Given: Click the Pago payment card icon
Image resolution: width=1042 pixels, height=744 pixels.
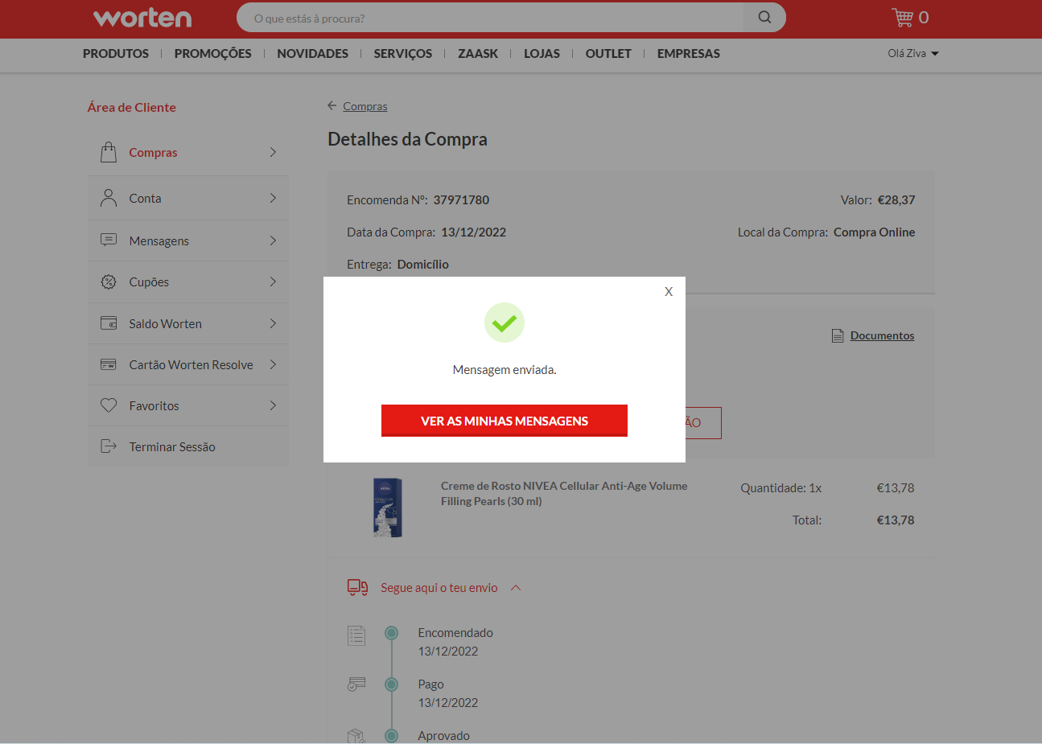Looking at the screenshot, I should (x=356, y=684).
